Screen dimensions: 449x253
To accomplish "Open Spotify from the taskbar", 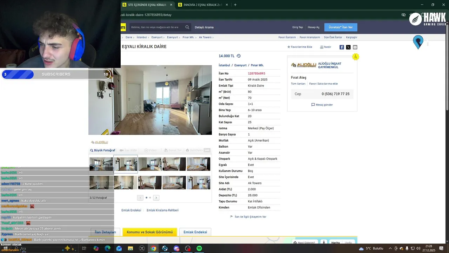I will 199,248.
